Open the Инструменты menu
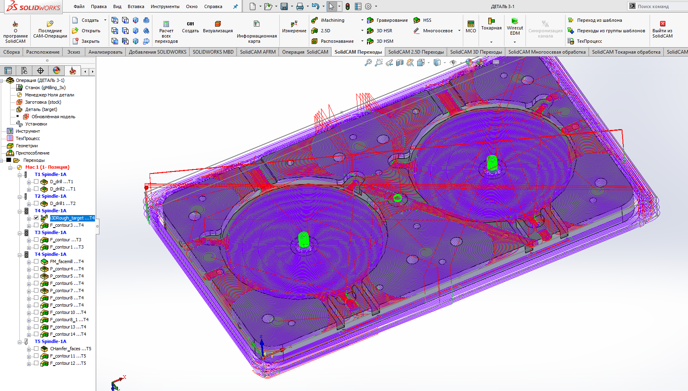Image resolution: width=688 pixels, height=391 pixels. click(x=165, y=6)
